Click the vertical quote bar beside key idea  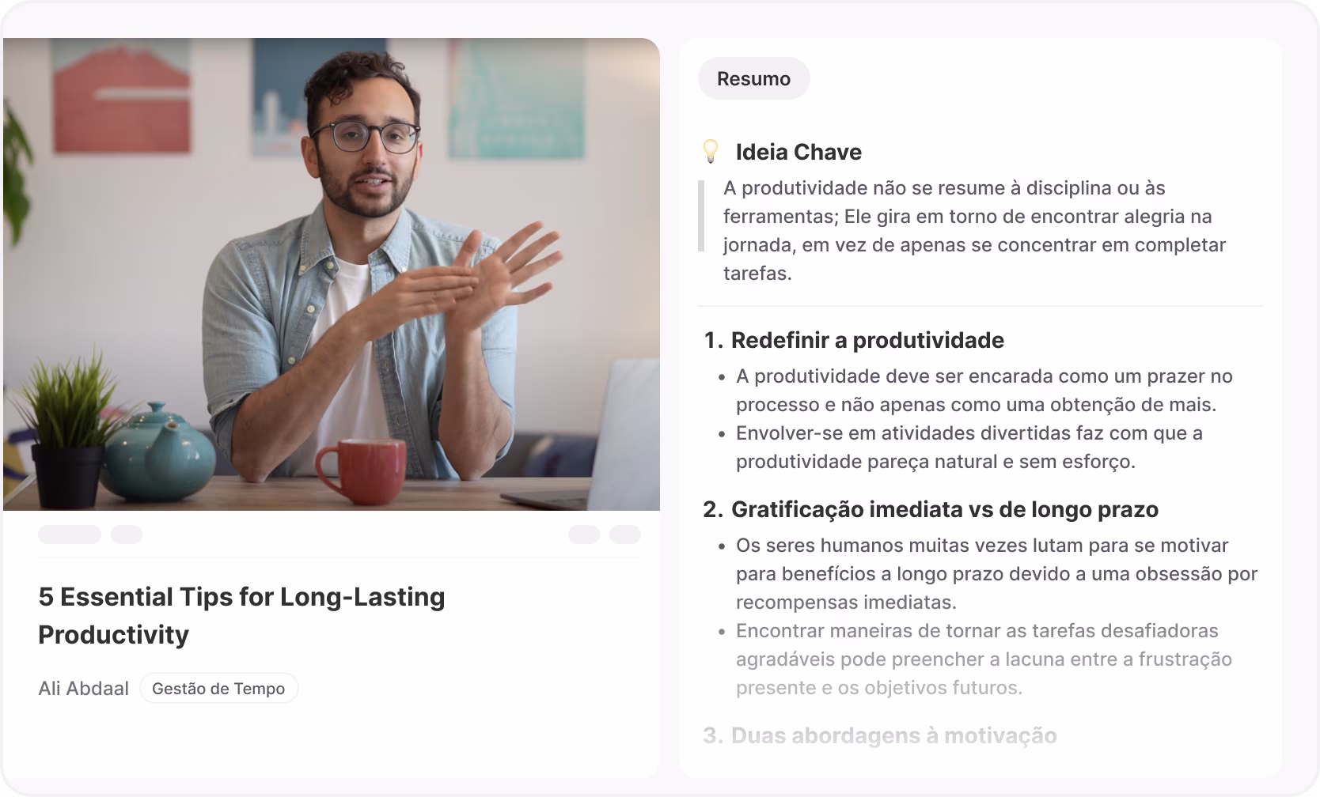[x=701, y=216]
